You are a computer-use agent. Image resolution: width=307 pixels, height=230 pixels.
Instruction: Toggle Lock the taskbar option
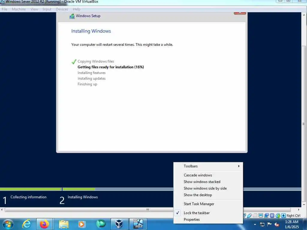click(208, 213)
